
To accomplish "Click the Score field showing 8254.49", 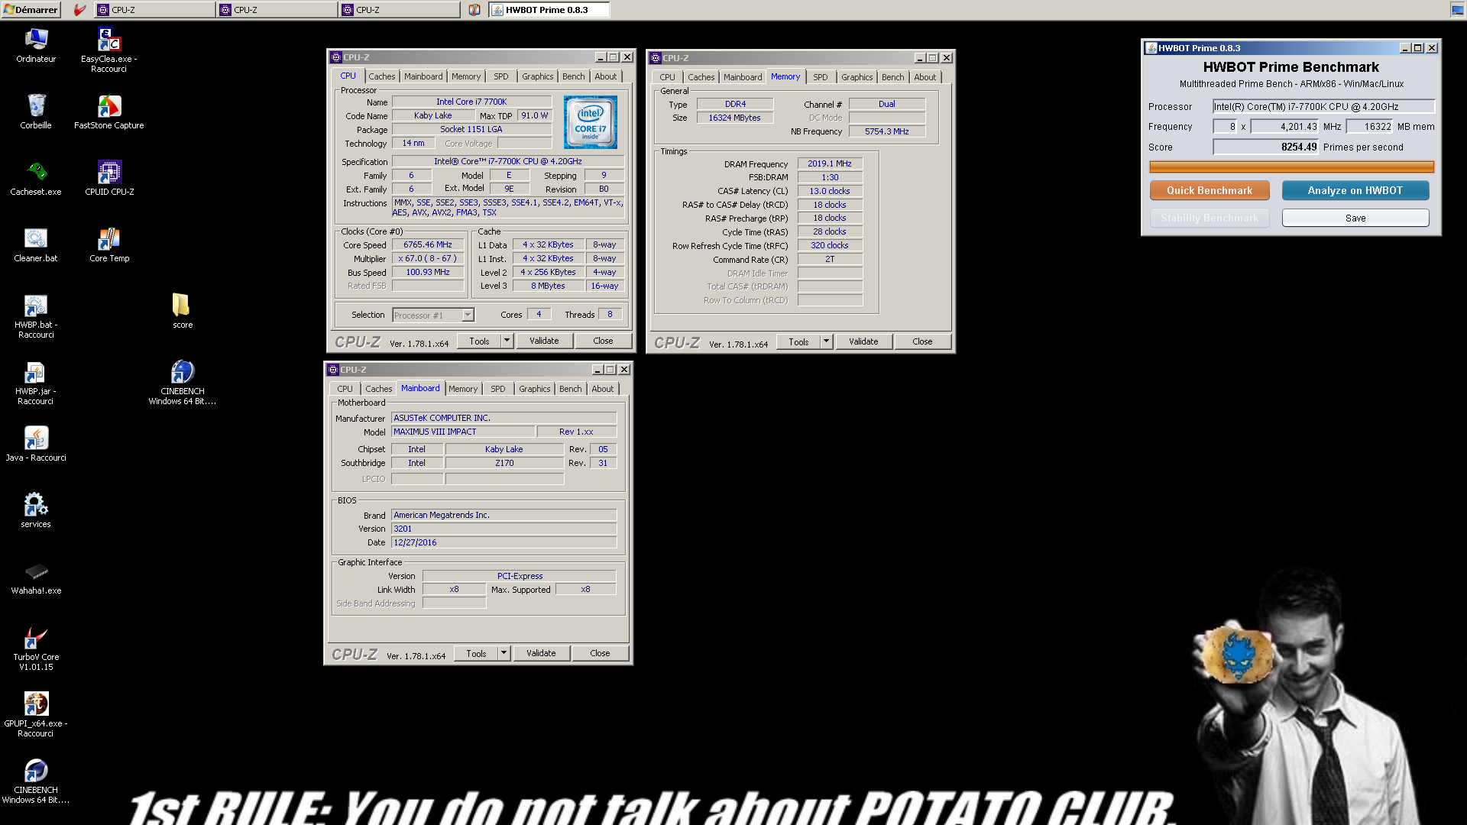I will [1266, 147].
